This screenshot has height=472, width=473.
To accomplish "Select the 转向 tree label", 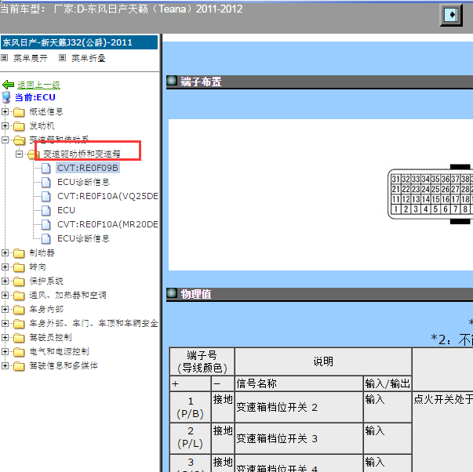I will tap(38, 267).
